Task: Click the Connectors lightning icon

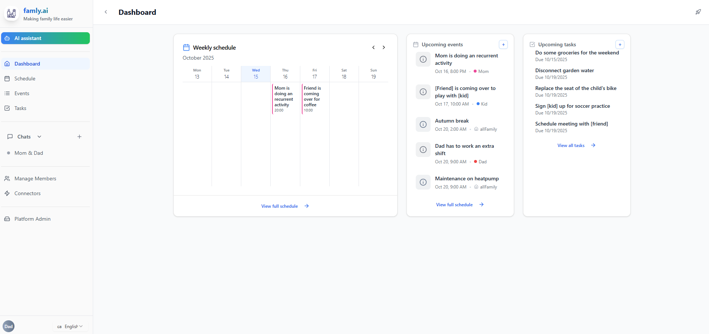Action: (x=7, y=193)
